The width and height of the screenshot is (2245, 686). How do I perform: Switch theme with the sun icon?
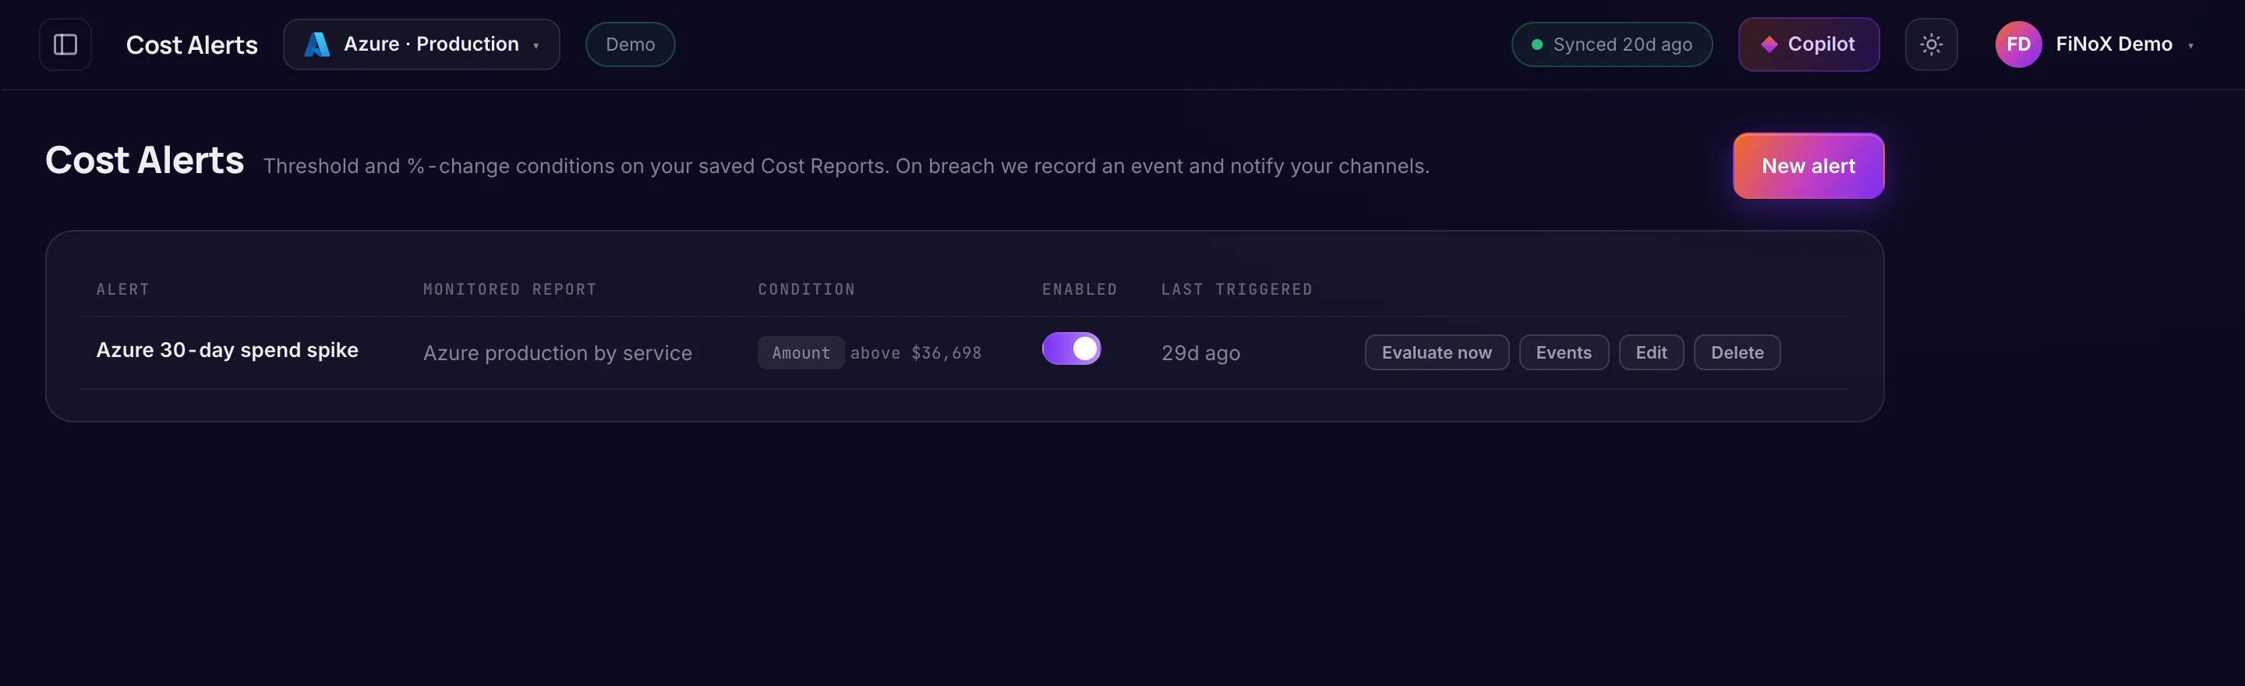pos(1930,44)
